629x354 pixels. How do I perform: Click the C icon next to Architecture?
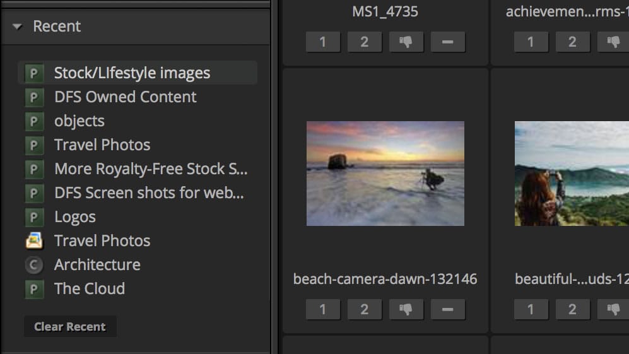[x=33, y=265]
